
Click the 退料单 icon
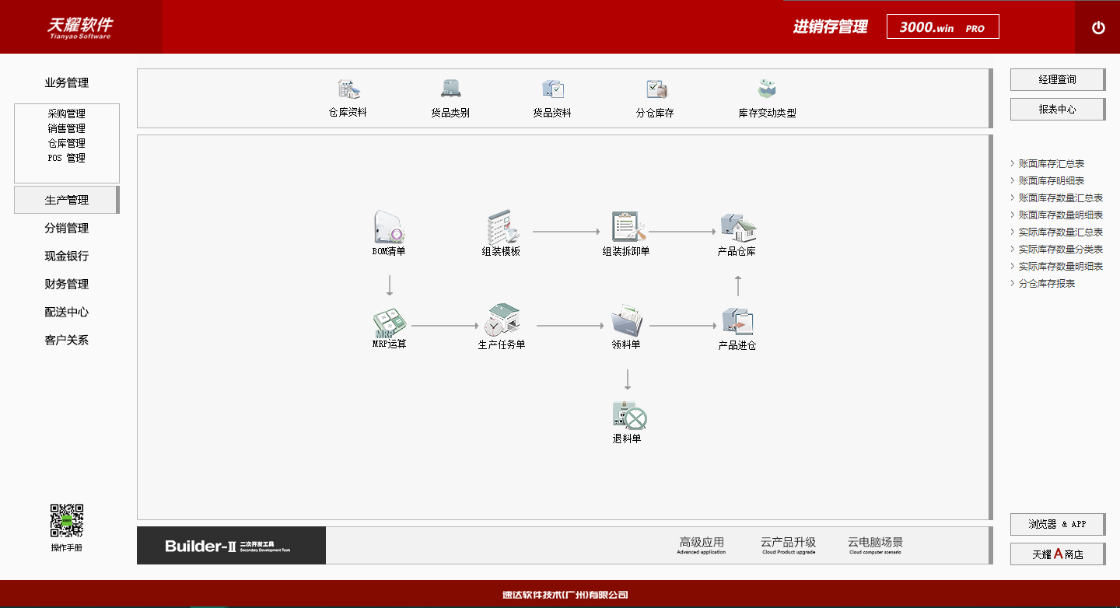pyautogui.click(x=628, y=416)
